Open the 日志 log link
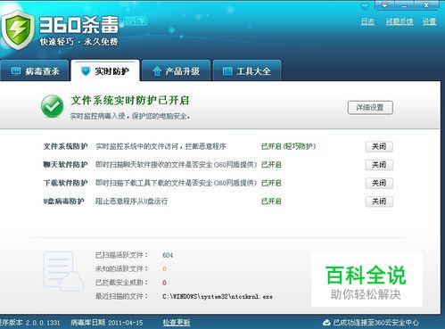Screen dimensions: 445x329 pyautogui.click(x=367, y=21)
